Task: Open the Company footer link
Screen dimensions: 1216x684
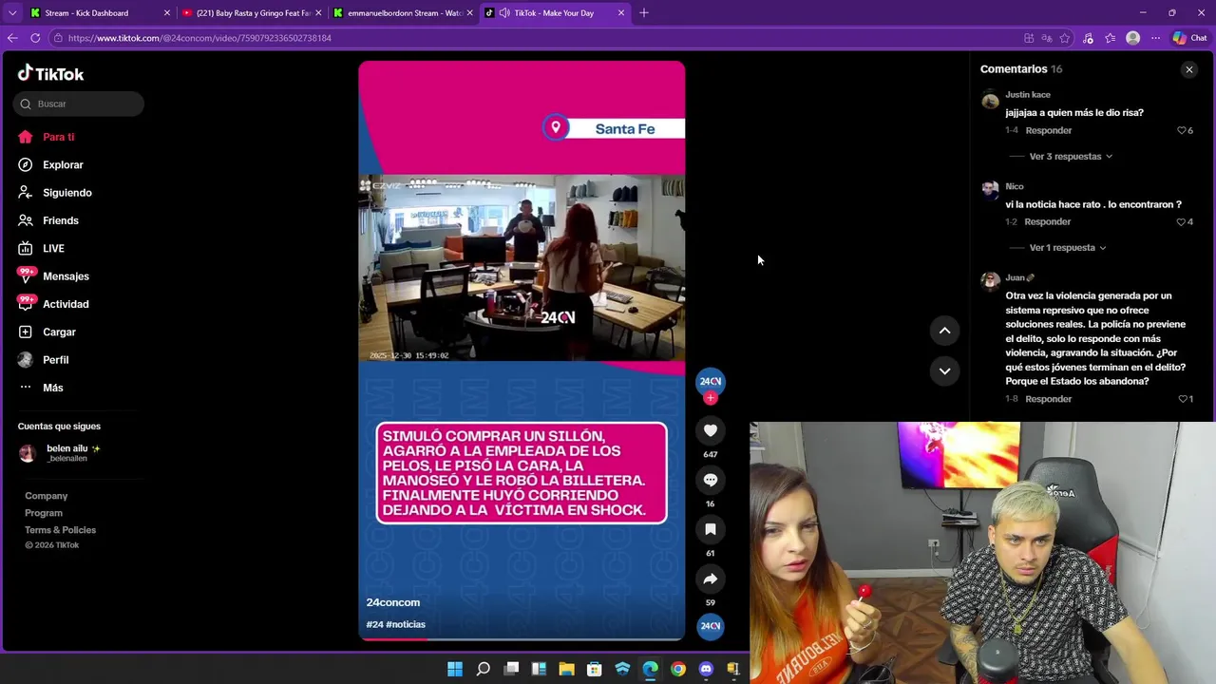Action: point(46,496)
